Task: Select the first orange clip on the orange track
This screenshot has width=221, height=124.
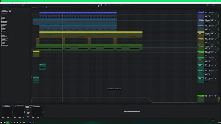Action: point(38,41)
